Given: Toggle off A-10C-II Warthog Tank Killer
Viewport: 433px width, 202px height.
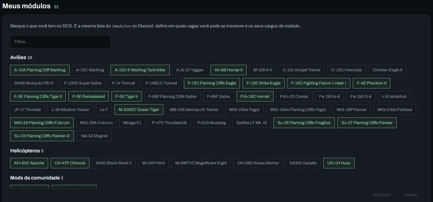Looking at the screenshot, I should pyautogui.click(x=140, y=70).
